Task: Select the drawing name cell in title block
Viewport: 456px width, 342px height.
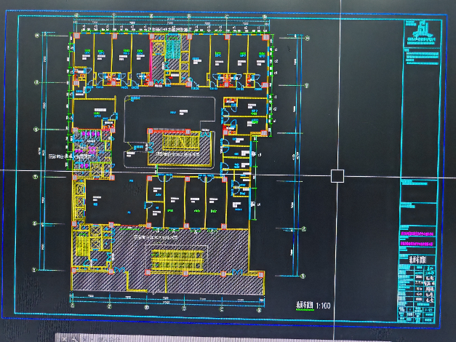Action: click(420, 260)
